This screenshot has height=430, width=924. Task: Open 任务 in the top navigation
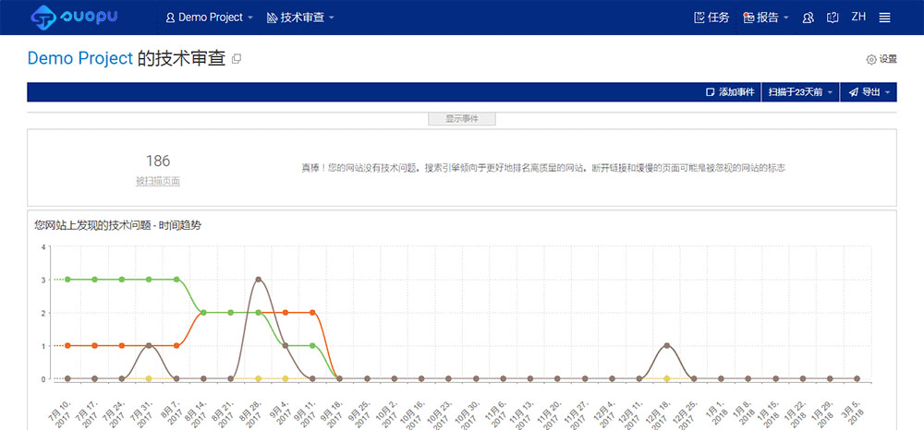point(711,18)
